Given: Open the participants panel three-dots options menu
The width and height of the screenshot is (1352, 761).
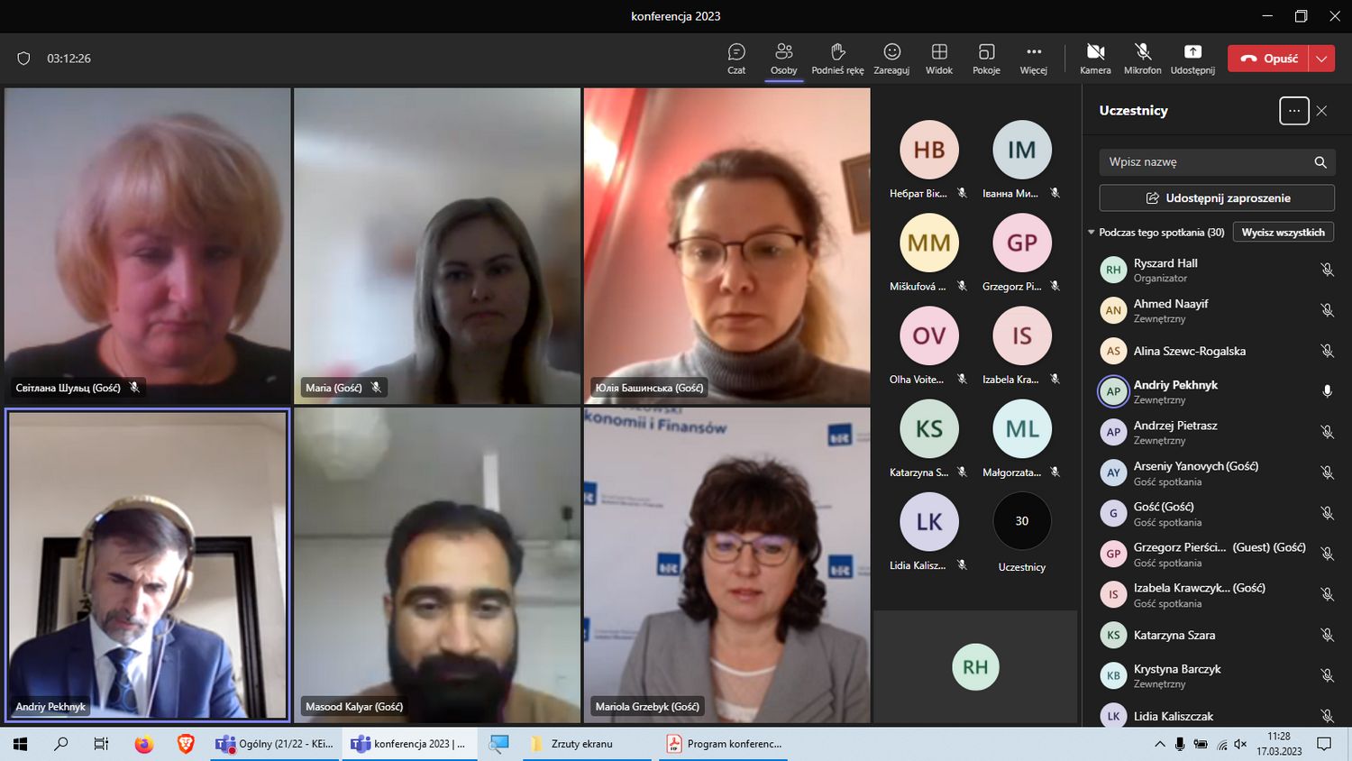Looking at the screenshot, I should [x=1293, y=111].
